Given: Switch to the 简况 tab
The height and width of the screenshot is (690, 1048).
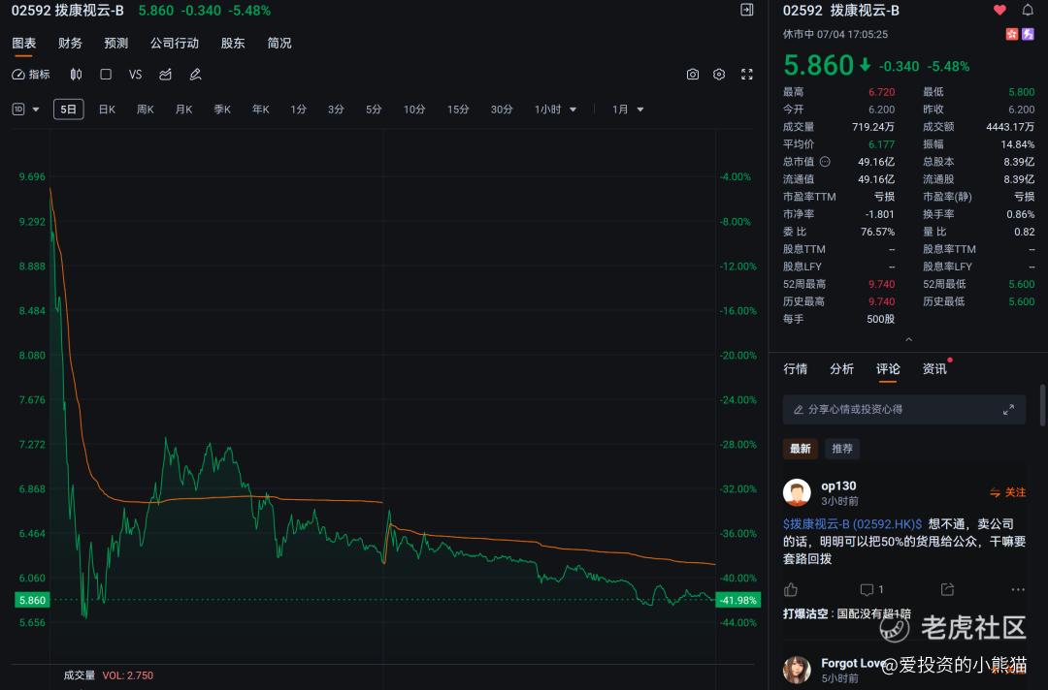Looking at the screenshot, I should [x=279, y=44].
